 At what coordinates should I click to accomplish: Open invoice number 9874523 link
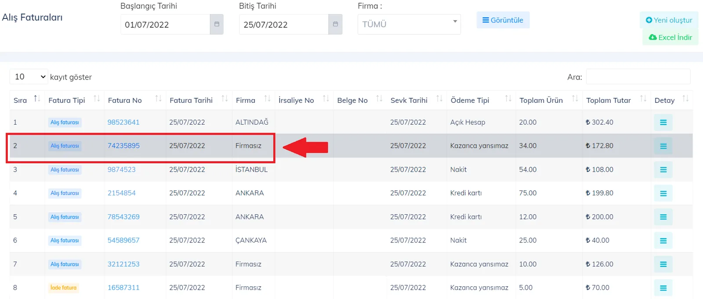[122, 169]
